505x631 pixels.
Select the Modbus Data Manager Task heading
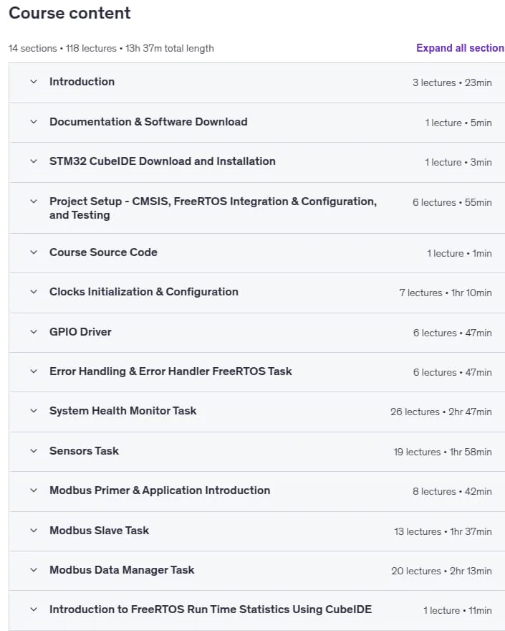pyautogui.click(x=122, y=570)
